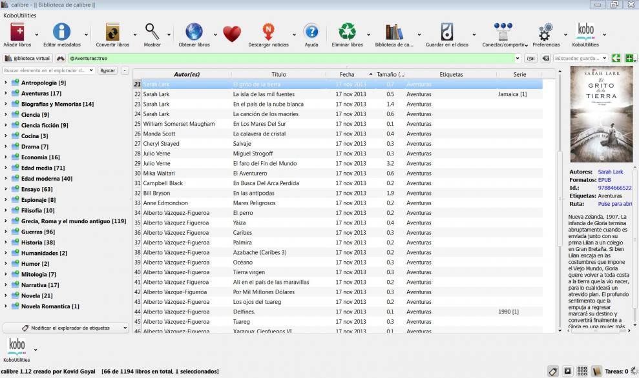Click the Eliminar libros recycle icon
Image resolution: width=639 pixels, height=378 pixels.
(347, 32)
